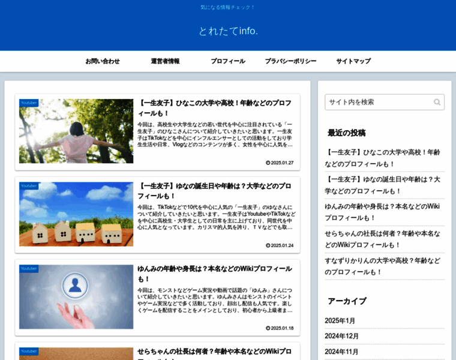
Task: Click the search magnifier icon
Action: click(x=437, y=102)
